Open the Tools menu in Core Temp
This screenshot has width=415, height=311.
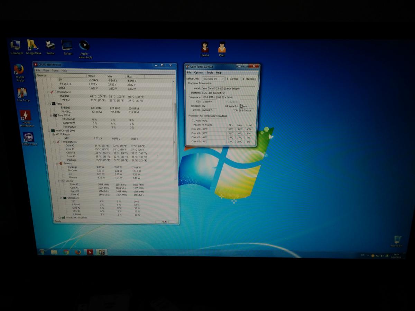pos(210,73)
